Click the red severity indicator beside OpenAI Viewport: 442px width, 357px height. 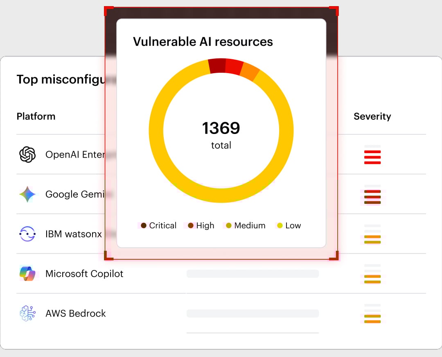pyautogui.click(x=372, y=156)
